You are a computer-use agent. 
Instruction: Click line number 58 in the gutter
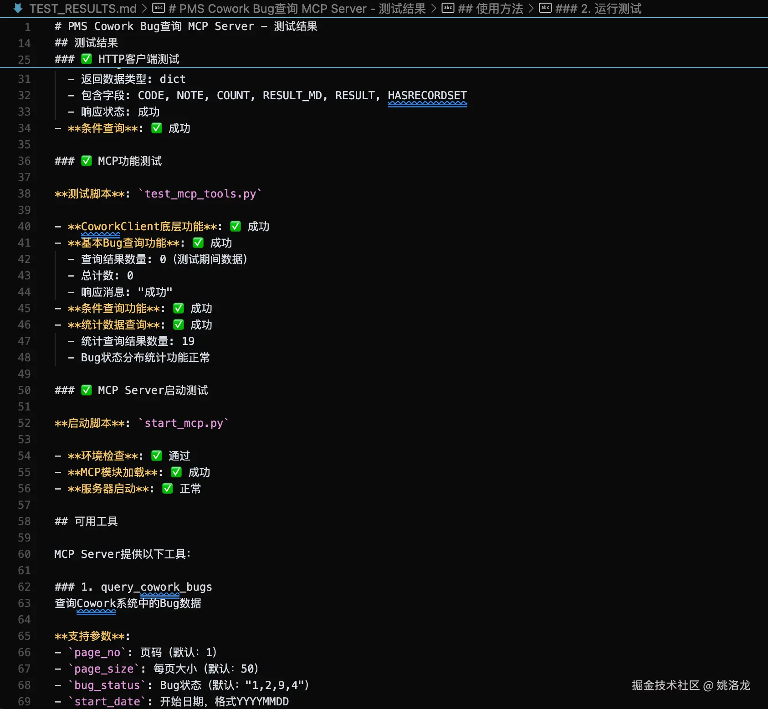(x=24, y=522)
